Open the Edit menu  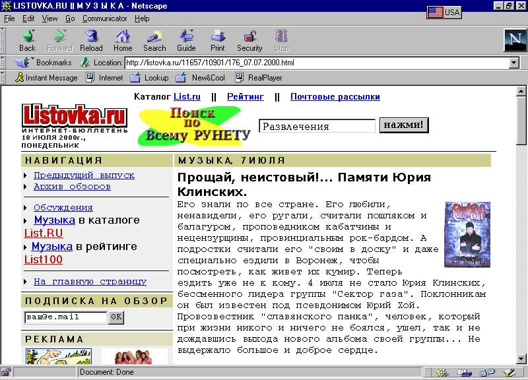pyautogui.click(x=28, y=18)
